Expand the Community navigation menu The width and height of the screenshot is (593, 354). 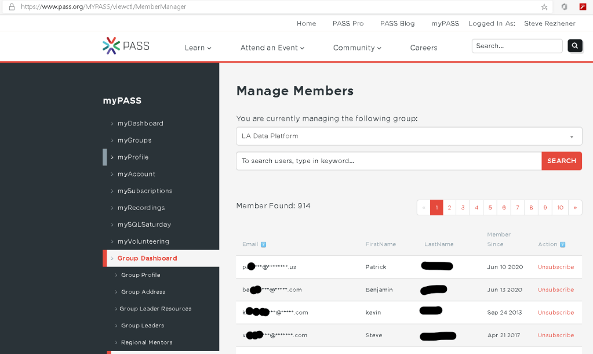(x=357, y=48)
